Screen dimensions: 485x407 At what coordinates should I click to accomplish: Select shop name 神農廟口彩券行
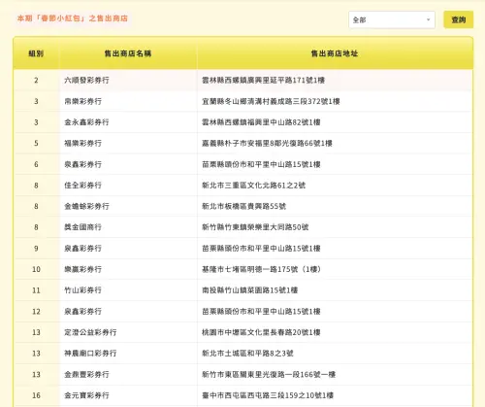90,353
